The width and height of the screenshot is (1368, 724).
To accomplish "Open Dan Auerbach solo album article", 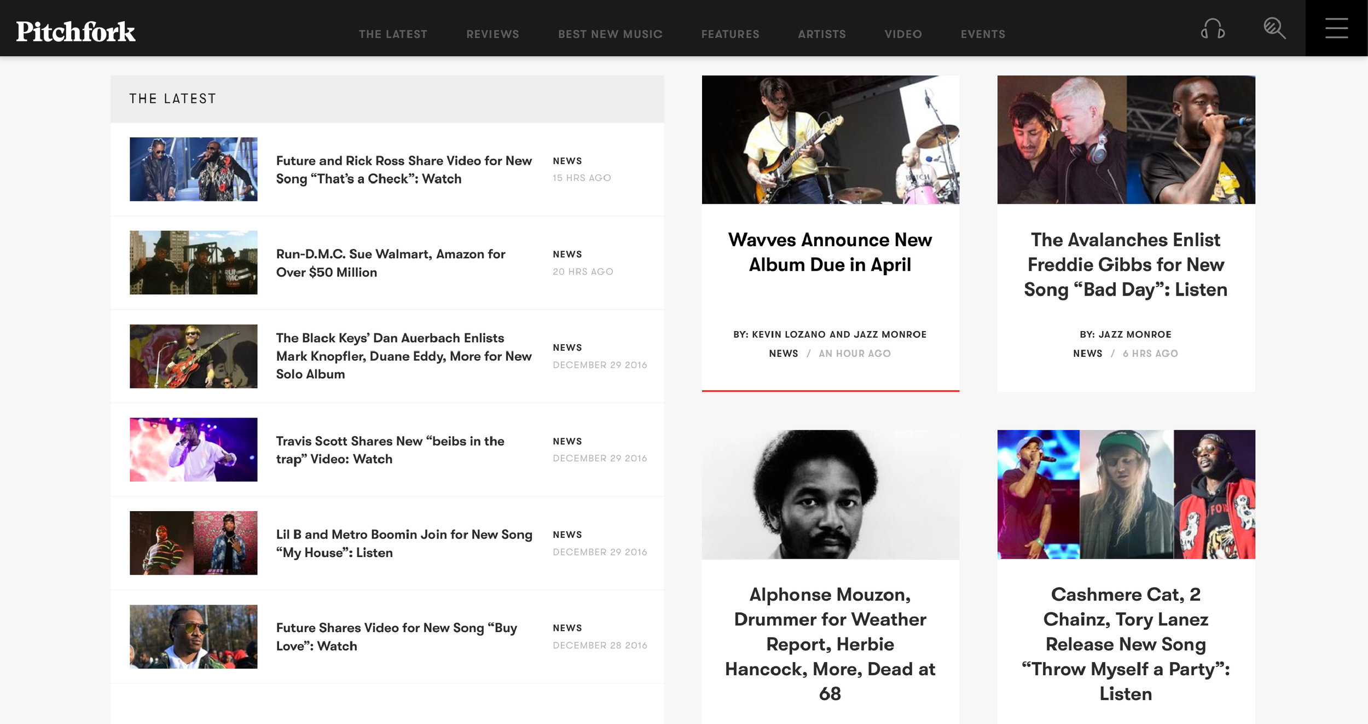I will click(404, 356).
